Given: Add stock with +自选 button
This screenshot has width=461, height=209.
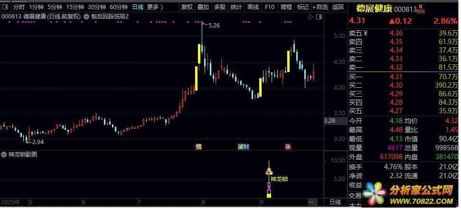Looking at the screenshot, I should tap(320, 7).
